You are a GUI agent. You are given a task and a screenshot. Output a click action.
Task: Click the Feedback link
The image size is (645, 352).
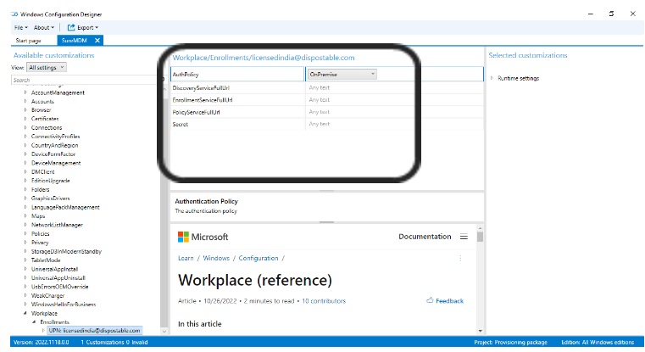445,300
